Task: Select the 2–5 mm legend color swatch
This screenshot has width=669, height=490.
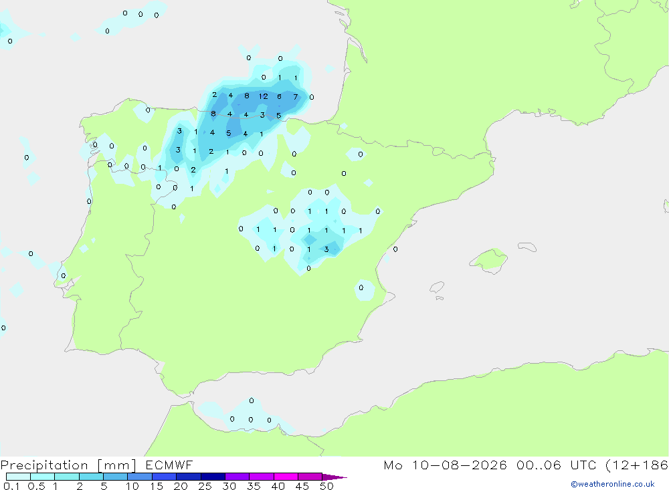Action: click(91, 477)
